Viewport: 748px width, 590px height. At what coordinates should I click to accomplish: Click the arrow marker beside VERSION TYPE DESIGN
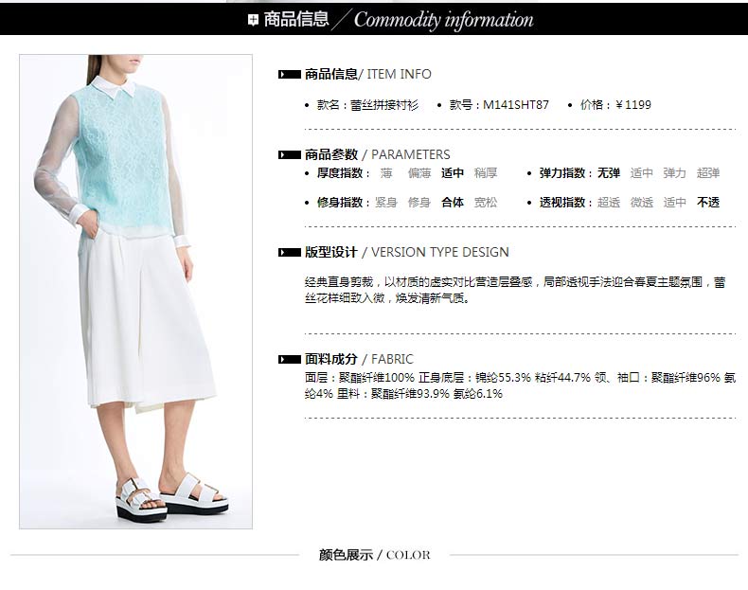point(289,252)
